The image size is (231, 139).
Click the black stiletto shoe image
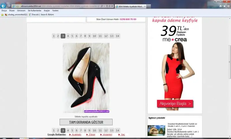[86, 78]
